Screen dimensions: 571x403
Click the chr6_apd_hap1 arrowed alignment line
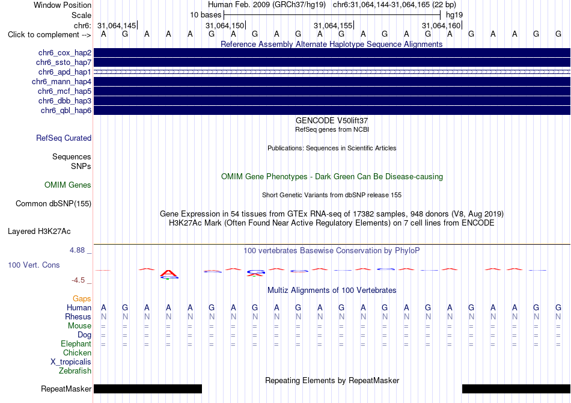click(x=332, y=72)
